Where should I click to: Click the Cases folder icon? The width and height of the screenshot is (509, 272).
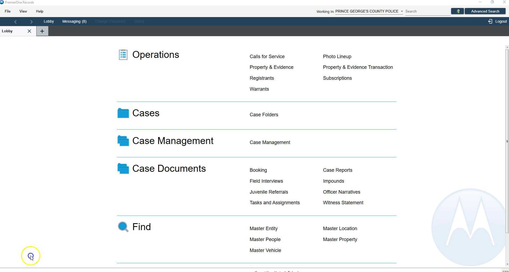tap(123, 113)
